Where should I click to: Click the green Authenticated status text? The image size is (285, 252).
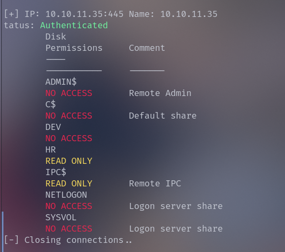[x=74, y=26]
